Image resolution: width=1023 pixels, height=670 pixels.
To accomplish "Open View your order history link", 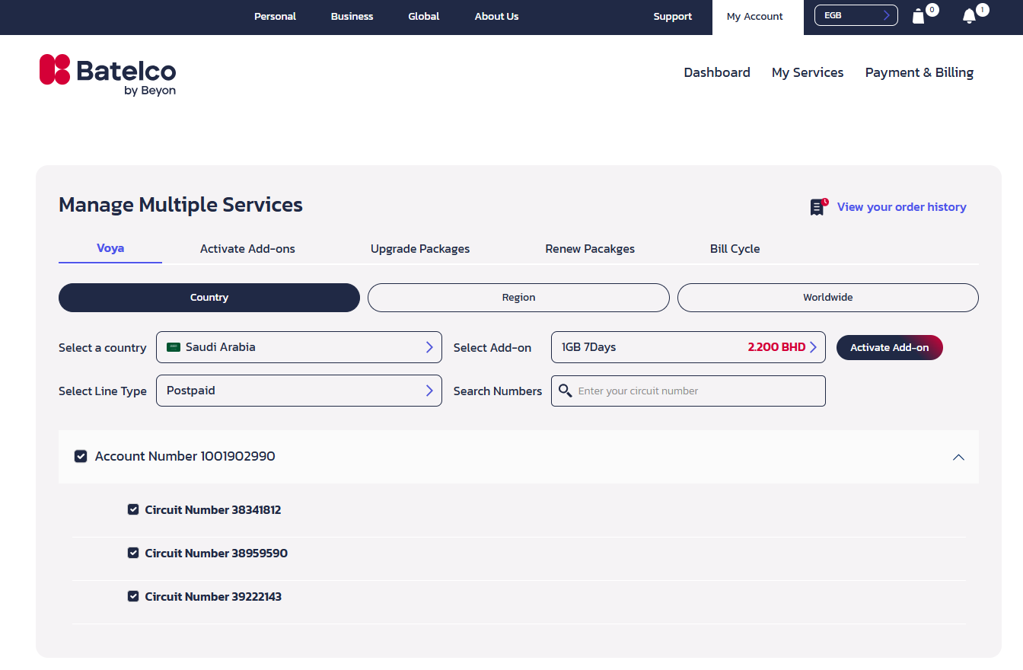I will click(x=902, y=207).
